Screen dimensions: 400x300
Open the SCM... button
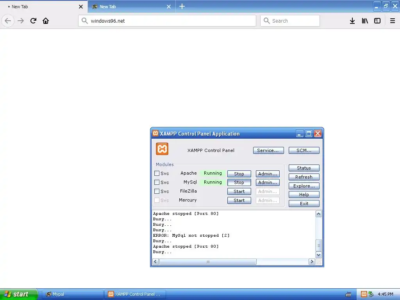(x=304, y=150)
